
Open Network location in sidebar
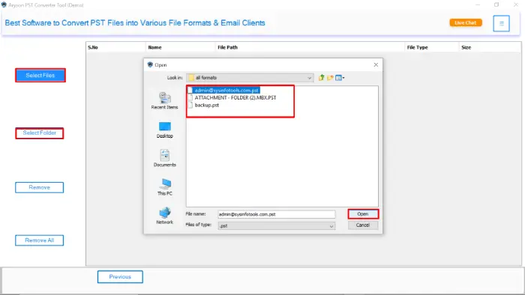164,216
